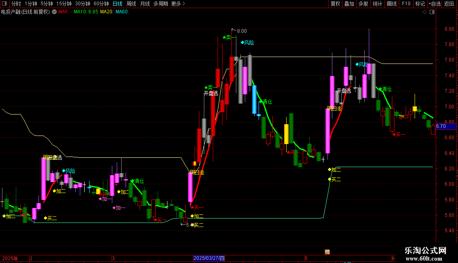Click the MA60 indicator label
This screenshot has height=263, width=458.
click(122, 12)
